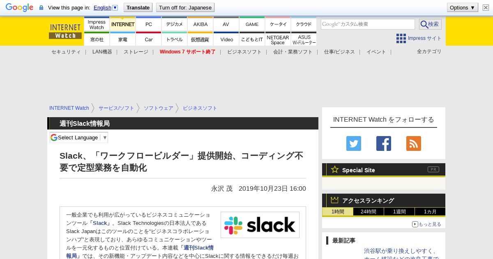This screenshot has width=493, height=259.
Task: Open the AV tab
Action: point(226,24)
